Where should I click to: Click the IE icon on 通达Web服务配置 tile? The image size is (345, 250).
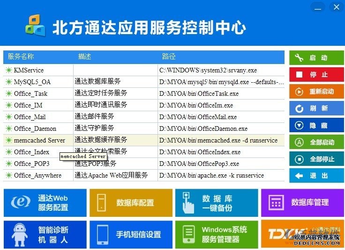pos(21,201)
